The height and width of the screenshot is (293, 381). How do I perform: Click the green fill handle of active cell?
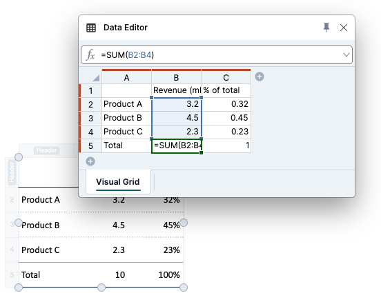tap(201, 152)
